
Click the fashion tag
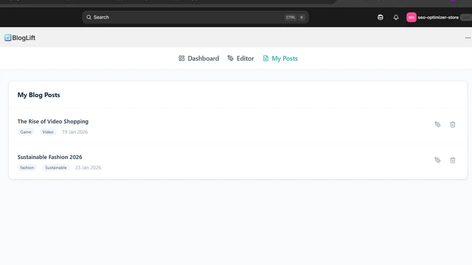[x=27, y=168]
